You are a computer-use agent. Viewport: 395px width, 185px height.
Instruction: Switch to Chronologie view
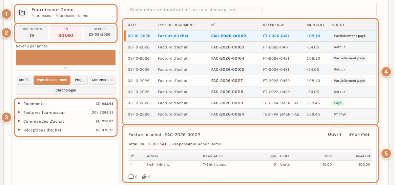pyautogui.click(x=66, y=90)
